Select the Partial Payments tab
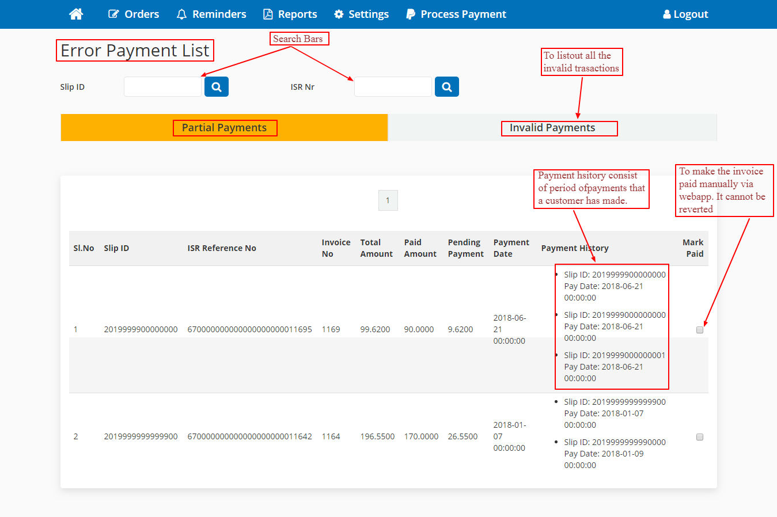This screenshot has width=777, height=517. 224,128
